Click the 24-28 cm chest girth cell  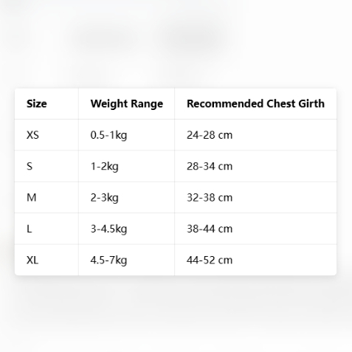(255, 135)
